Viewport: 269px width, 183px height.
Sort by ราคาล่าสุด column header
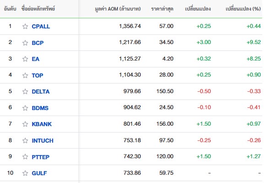162,9
